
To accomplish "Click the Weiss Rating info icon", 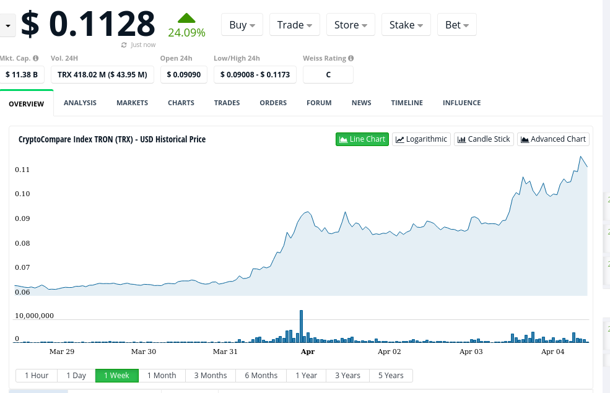I will 351,58.
